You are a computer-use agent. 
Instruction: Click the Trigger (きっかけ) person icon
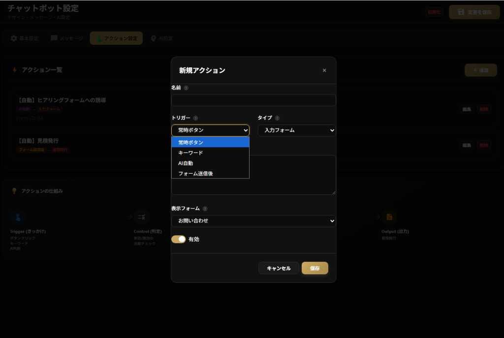tap(18, 217)
